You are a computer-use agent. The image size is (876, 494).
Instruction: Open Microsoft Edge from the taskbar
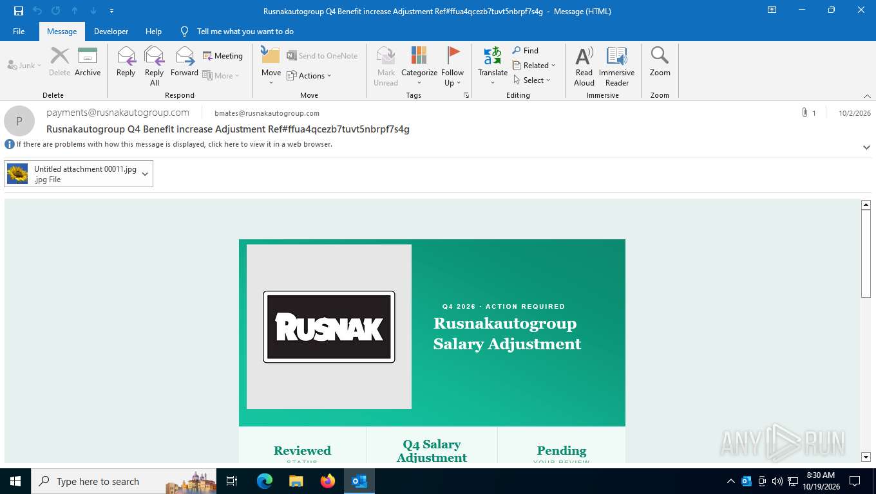click(265, 481)
